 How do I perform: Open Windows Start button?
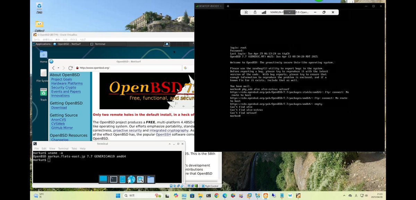118,196
